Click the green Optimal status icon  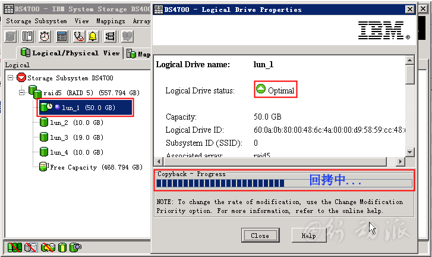click(x=261, y=89)
